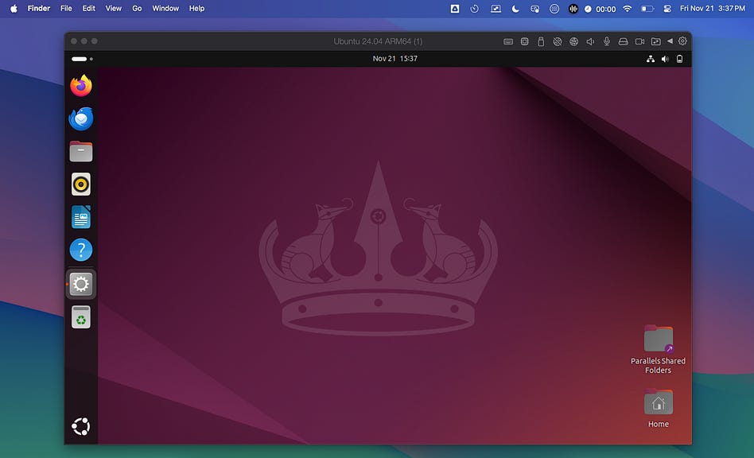Image resolution: width=754 pixels, height=458 pixels.
Task: Click the CPU chip icon in Parallels toolbar
Action: pyautogui.click(x=525, y=41)
